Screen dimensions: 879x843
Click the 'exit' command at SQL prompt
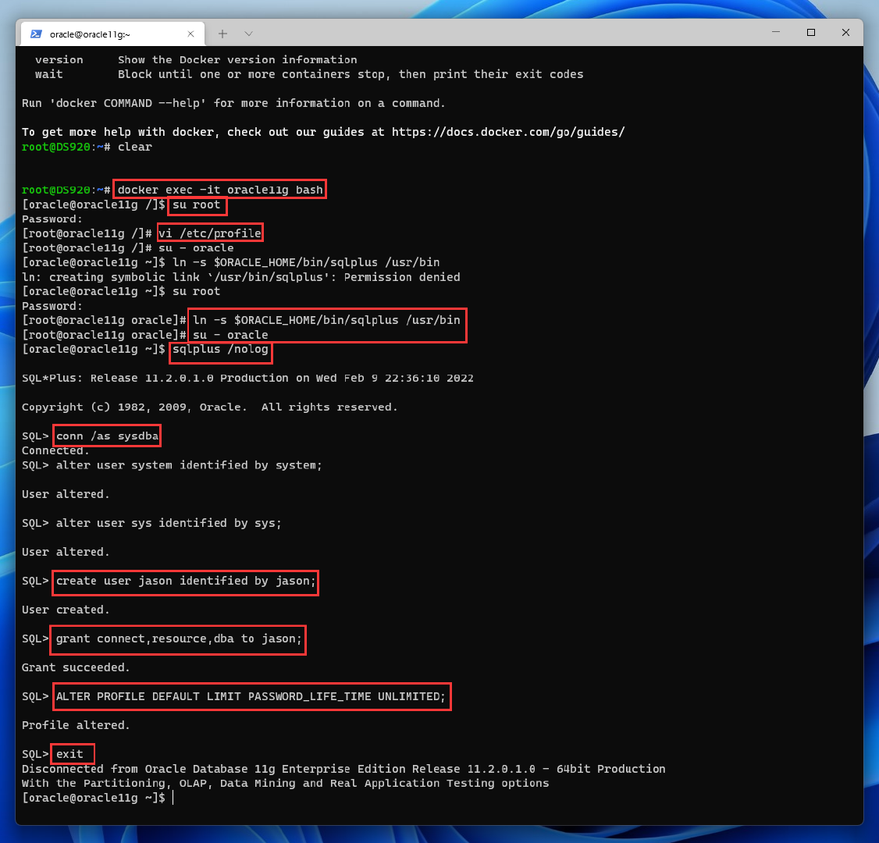coord(69,754)
